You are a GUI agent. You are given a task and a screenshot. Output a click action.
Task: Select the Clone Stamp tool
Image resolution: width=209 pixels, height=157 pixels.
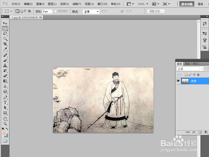tap(5, 65)
